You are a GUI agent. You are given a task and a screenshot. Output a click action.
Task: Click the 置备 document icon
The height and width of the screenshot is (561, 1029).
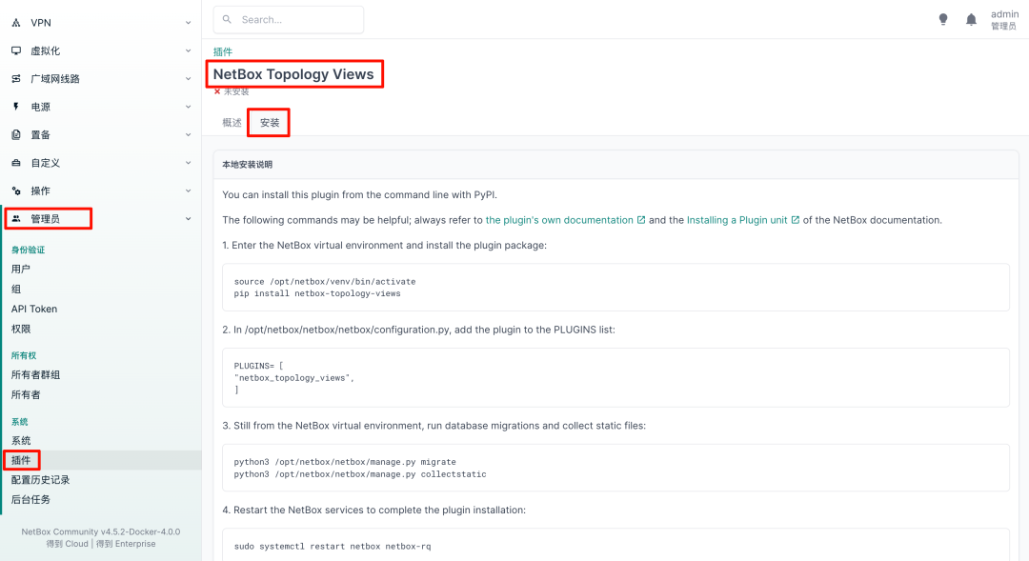pos(16,134)
